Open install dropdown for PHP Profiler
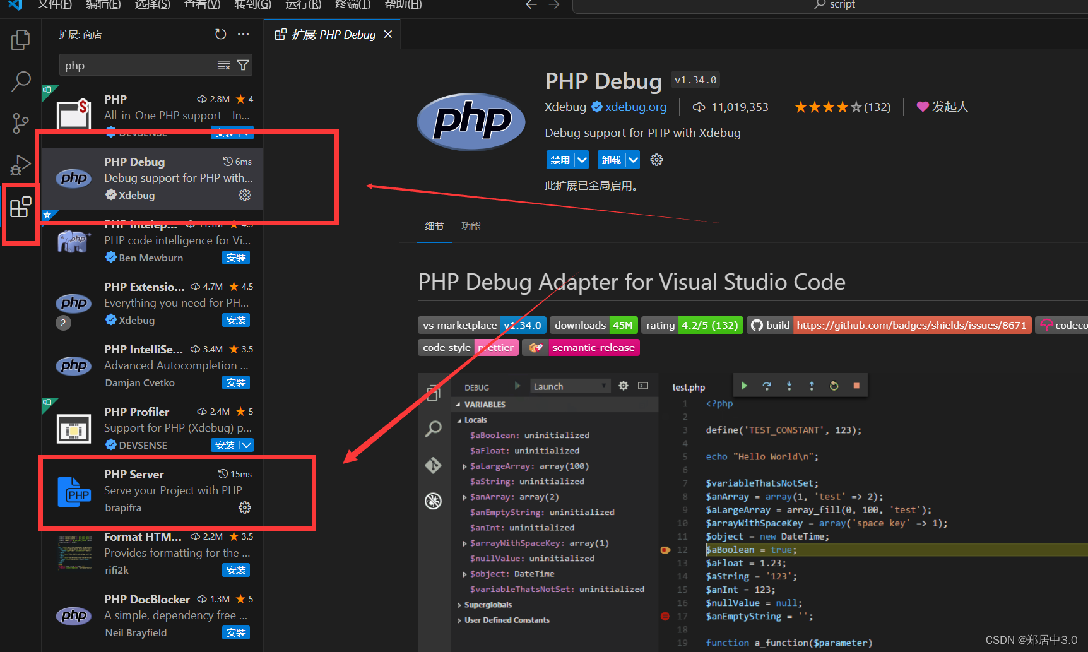 click(247, 445)
